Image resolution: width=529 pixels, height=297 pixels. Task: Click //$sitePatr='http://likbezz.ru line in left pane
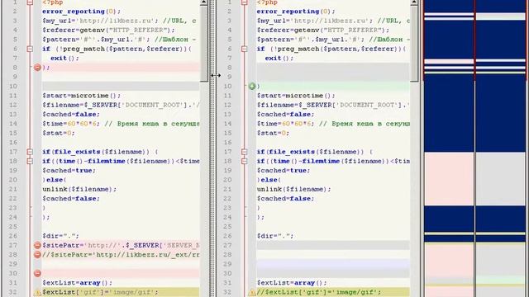(x=121, y=255)
